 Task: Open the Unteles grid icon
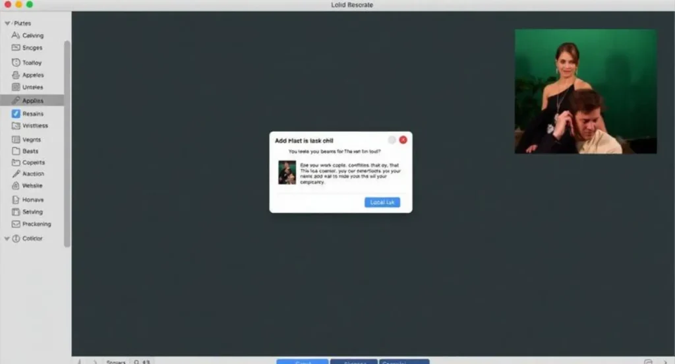coord(16,87)
